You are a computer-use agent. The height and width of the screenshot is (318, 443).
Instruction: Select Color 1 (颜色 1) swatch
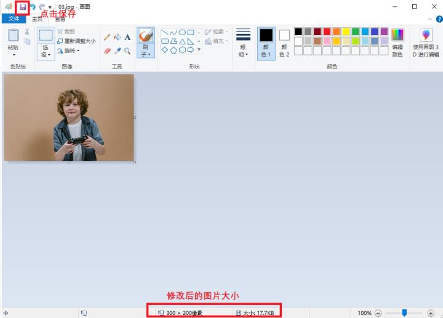click(266, 43)
